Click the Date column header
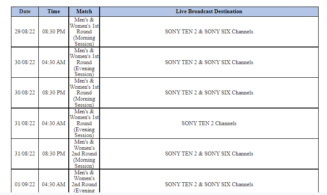 pos(25,11)
